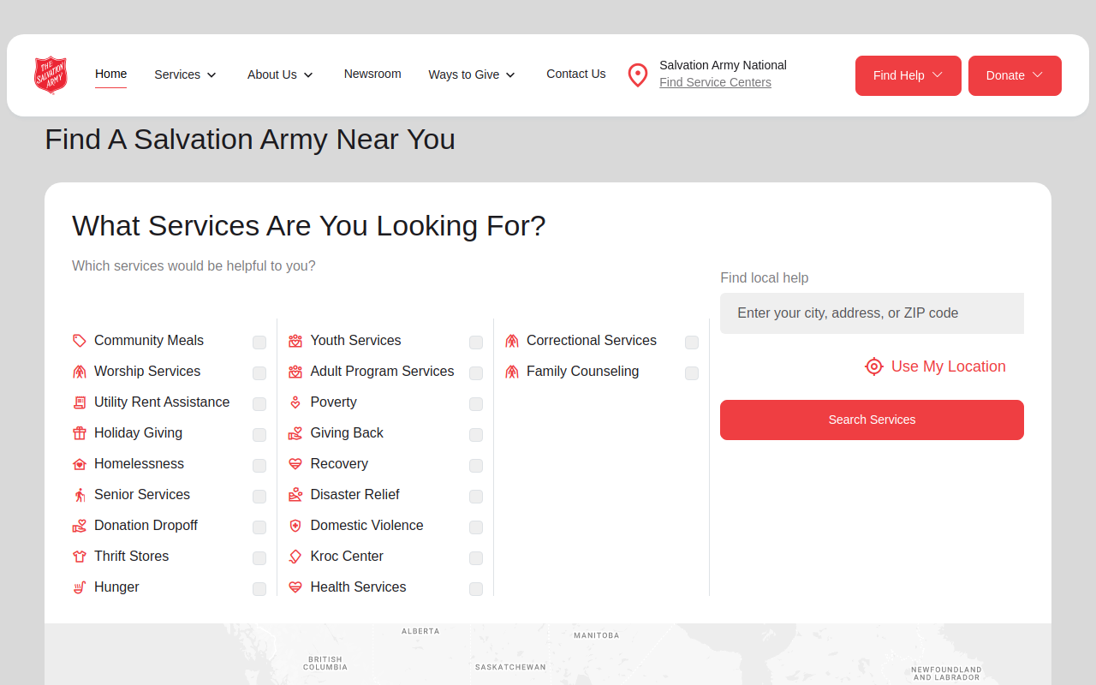
Task: Click the Correctional Services icon
Action: (512, 341)
